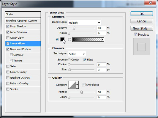The height and width of the screenshot is (118, 158).
Task: Select the gradient radio button
Action: pyautogui.click(x=69, y=39)
